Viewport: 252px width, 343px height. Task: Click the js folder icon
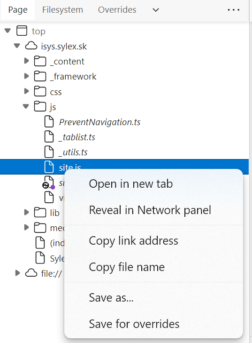click(x=40, y=106)
